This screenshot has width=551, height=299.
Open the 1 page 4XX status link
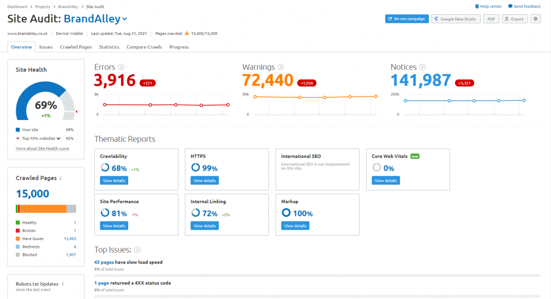(x=101, y=283)
